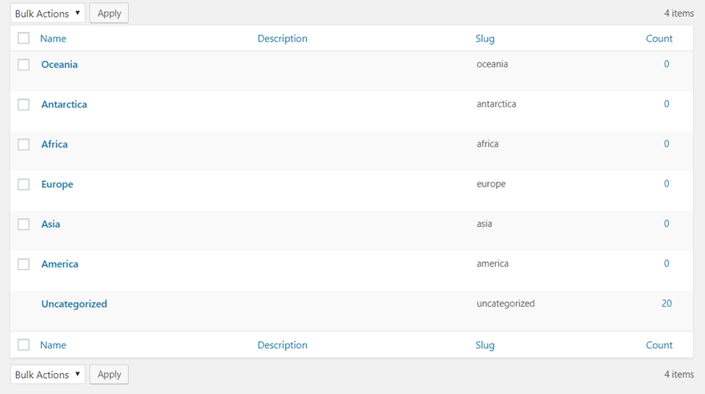
Task: Click the Description column header
Action: (x=282, y=38)
